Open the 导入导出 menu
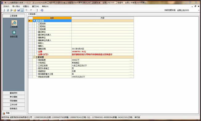 coord(16,6)
